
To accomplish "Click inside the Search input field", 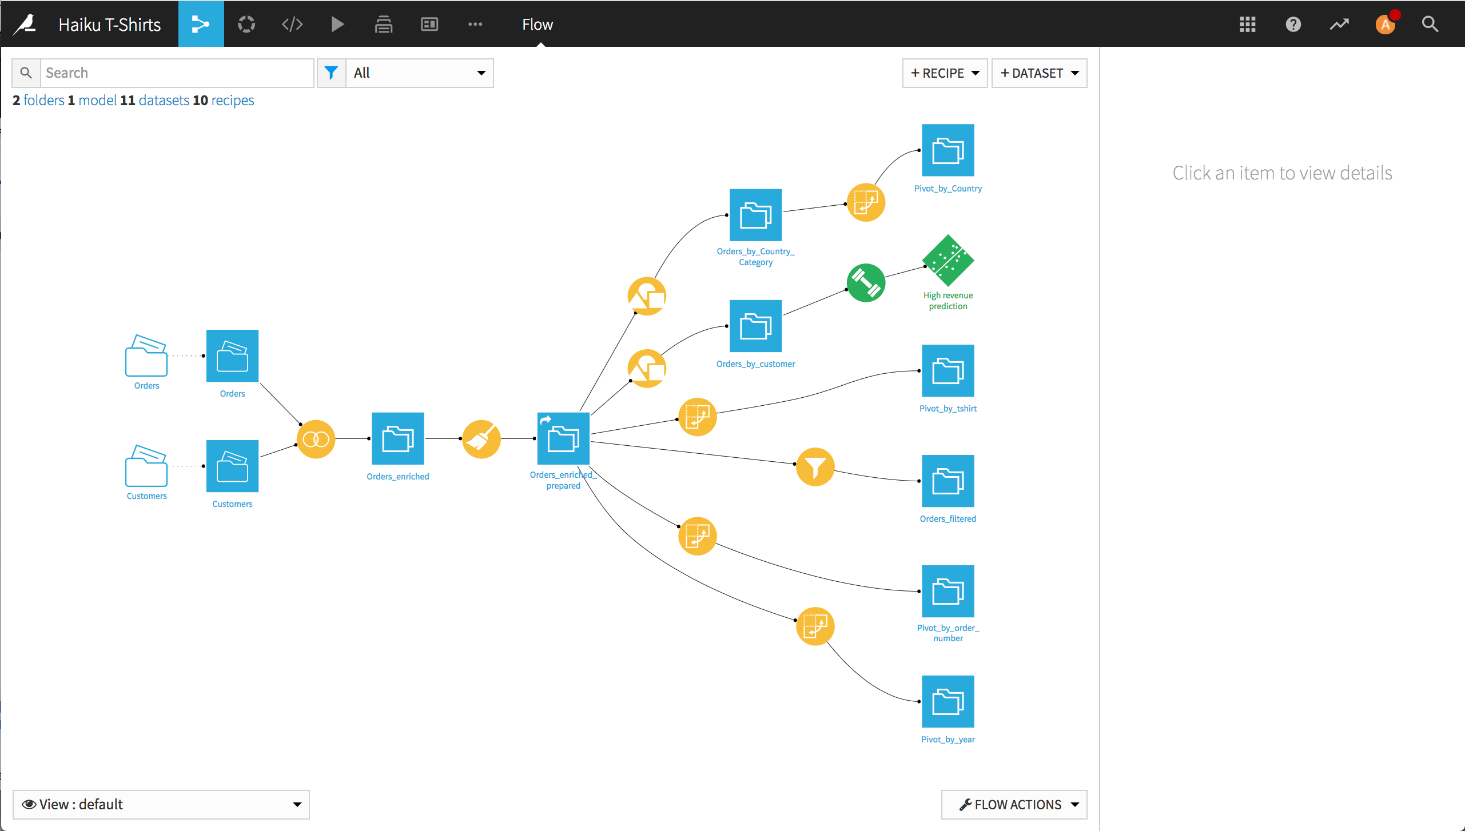I will [177, 73].
